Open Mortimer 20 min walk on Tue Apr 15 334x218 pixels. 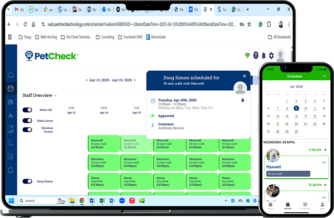click(x=137, y=163)
